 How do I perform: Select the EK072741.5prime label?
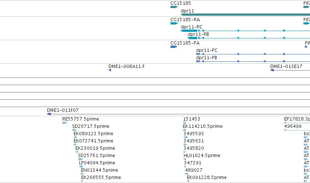tap(93, 141)
